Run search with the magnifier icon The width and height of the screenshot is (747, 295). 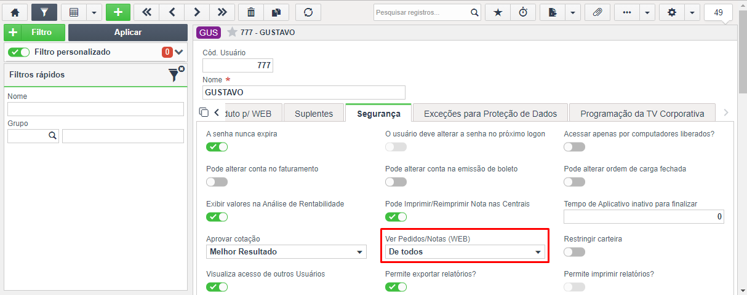[474, 12]
